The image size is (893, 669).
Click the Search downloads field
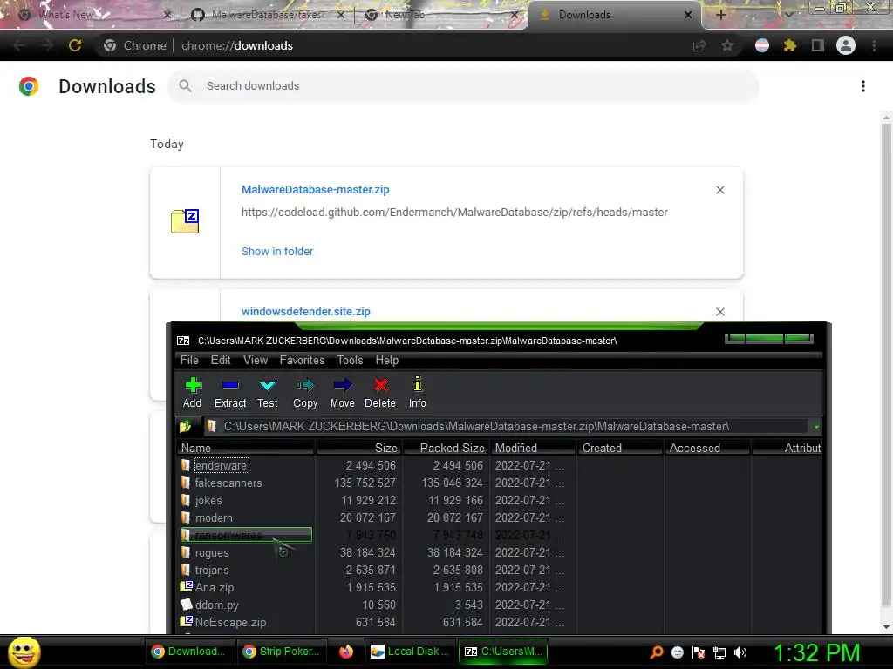tap(463, 86)
